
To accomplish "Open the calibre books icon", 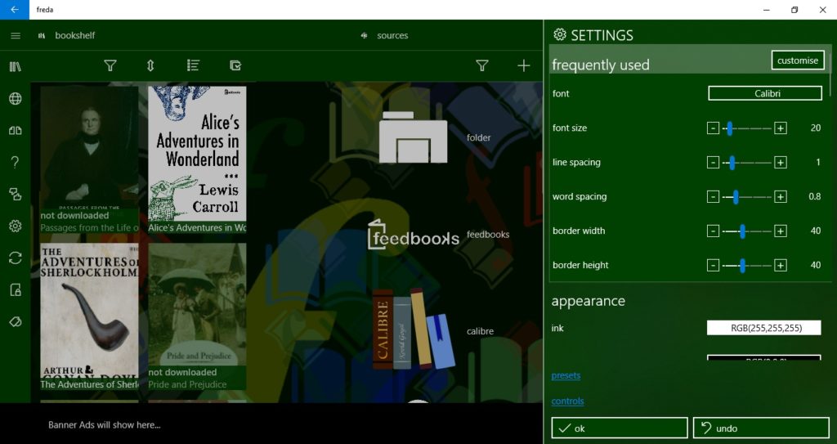I will tap(413, 330).
